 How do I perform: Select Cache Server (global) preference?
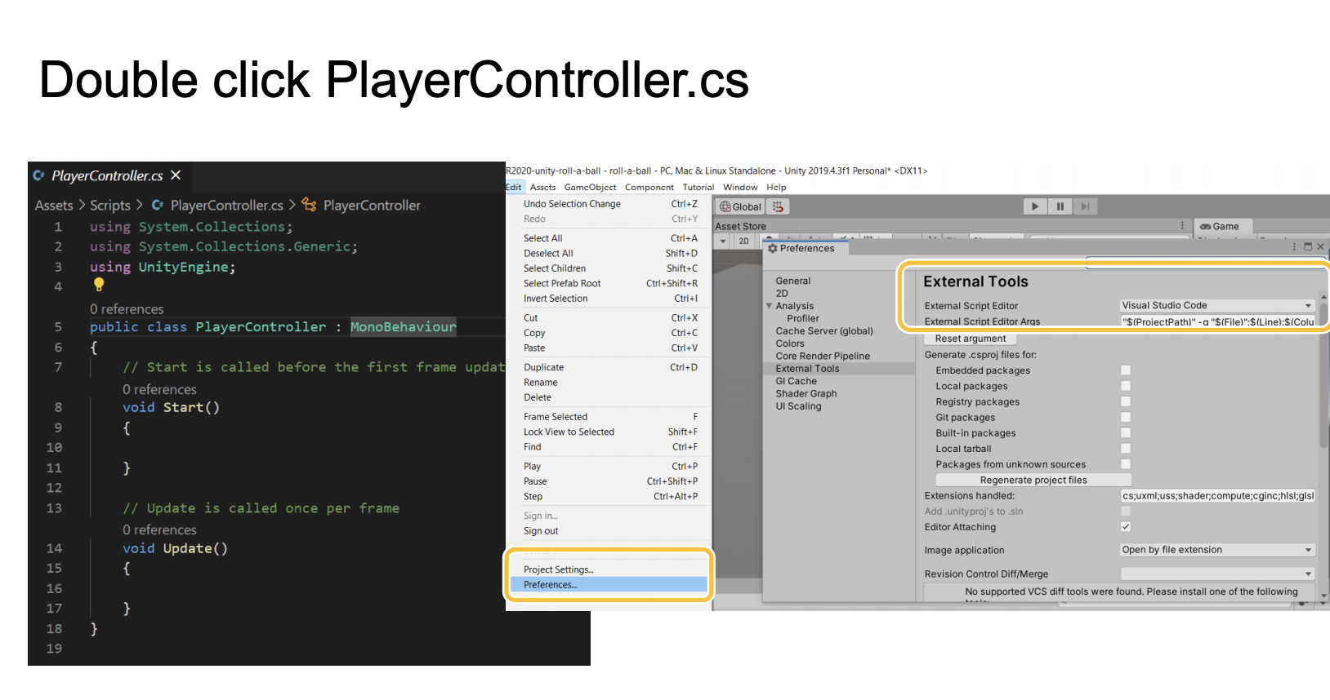[824, 331]
